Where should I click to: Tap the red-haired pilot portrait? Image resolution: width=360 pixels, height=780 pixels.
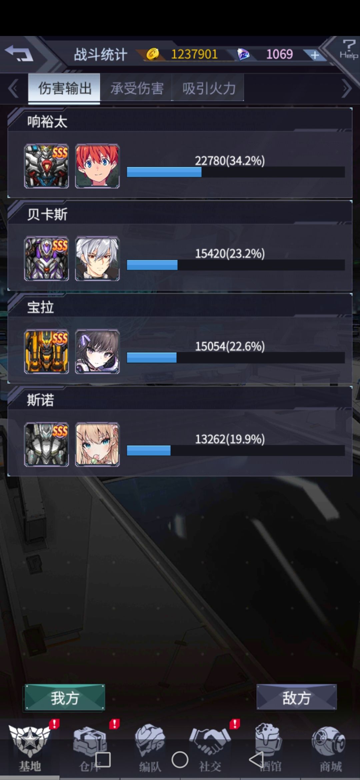[x=97, y=166]
